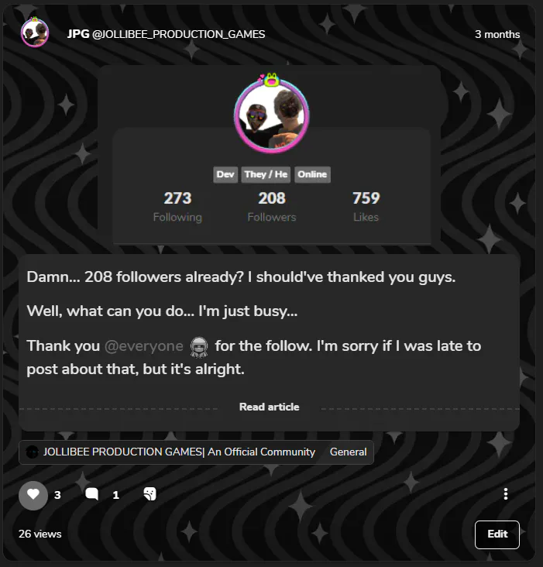Open the 208 Followers list

click(x=272, y=207)
